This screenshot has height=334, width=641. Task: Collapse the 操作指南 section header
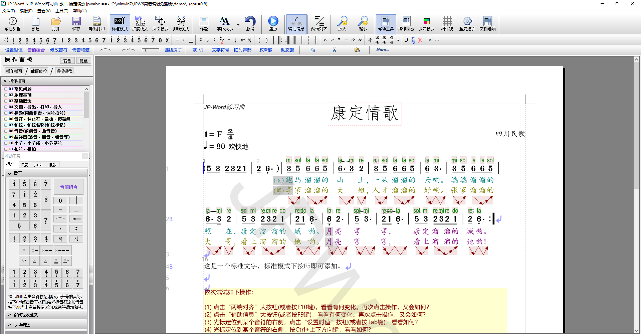tap(46, 81)
